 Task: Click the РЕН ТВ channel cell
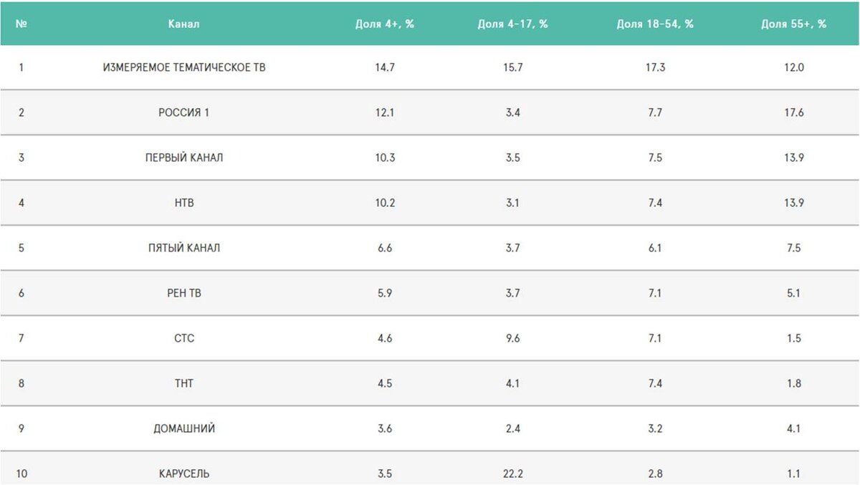tap(184, 293)
